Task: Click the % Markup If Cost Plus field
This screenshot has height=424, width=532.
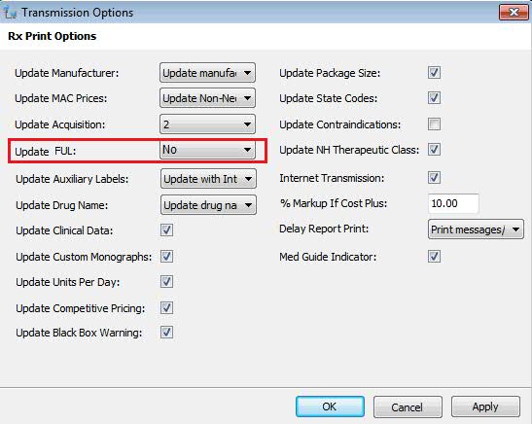Action: [x=453, y=203]
